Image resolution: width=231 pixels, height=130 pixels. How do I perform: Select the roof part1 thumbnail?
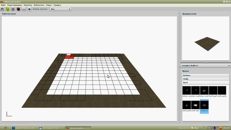[x=222, y=90]
